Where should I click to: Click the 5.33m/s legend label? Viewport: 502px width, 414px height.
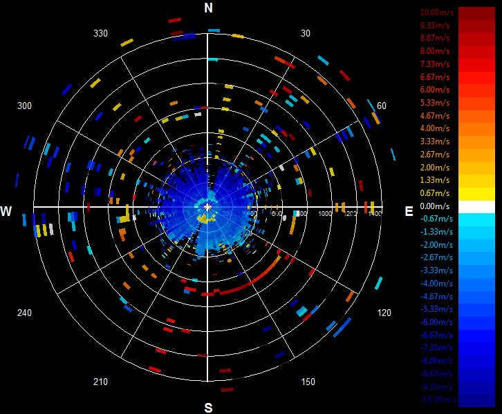pos(435,103)
